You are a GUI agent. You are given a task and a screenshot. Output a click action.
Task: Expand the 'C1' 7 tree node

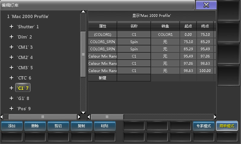point(11,88)
